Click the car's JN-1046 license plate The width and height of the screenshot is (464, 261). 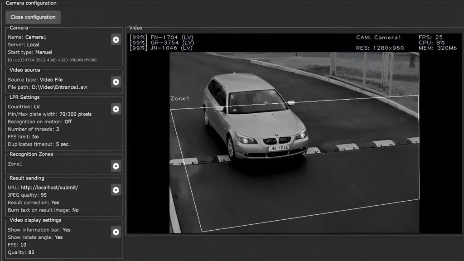click(279, 148)
